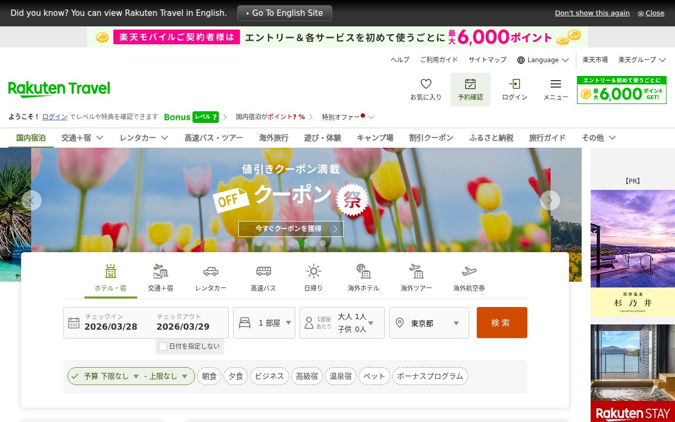This screenshot has width=675, height=422.
Task: Toggle the ボーナスプログラム filter chip
Action: [430, 376]
